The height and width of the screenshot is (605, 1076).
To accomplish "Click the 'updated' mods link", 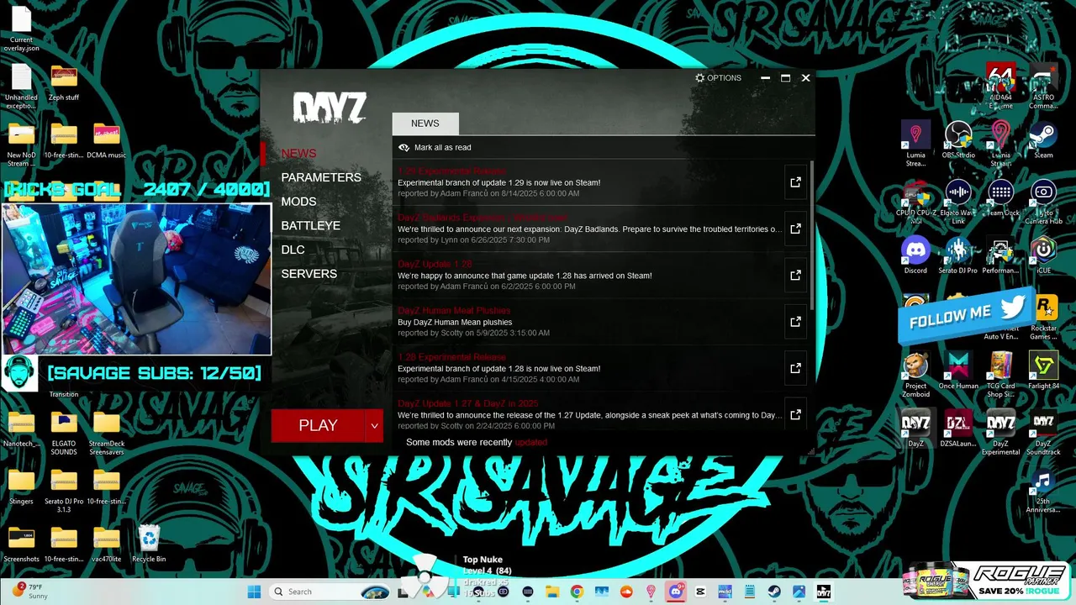I will click(x=530, y=442).
